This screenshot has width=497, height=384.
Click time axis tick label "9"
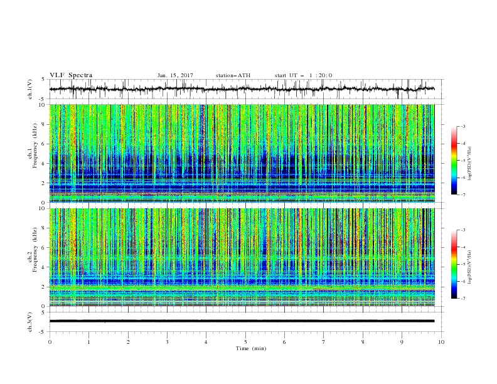pyautogui.click(x=402, y=342)
